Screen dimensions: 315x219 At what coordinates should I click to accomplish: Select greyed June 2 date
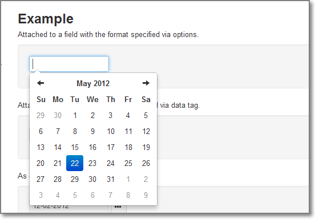(146, 179)
